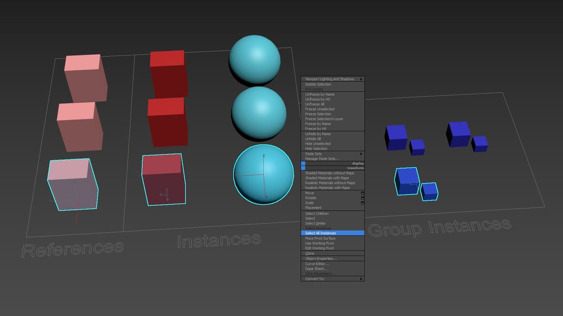Choose Freeze Selection
Screen dimensions: 563x316
coord(318,114)
